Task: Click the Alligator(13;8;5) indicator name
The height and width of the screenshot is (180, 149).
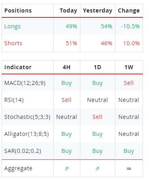Action: pos(27,134)
